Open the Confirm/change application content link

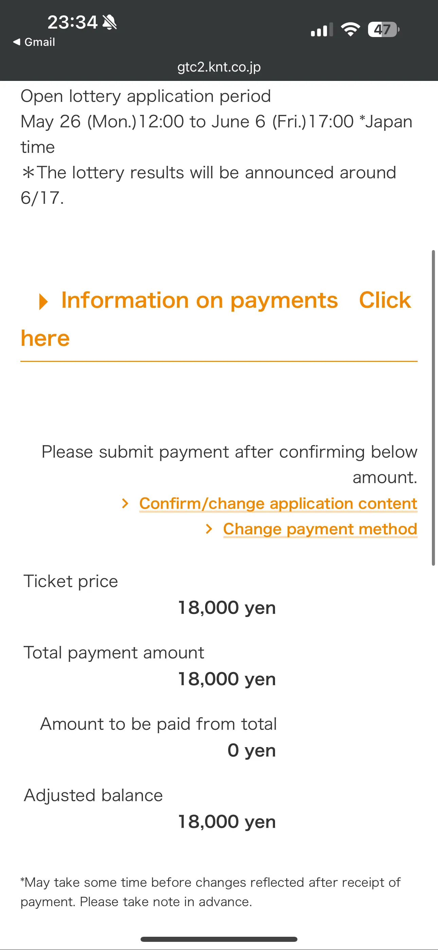click(x=278, y=504)
